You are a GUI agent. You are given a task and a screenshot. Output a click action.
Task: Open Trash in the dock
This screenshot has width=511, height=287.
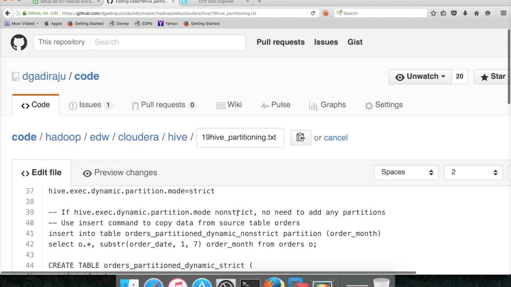pos(381,283)
